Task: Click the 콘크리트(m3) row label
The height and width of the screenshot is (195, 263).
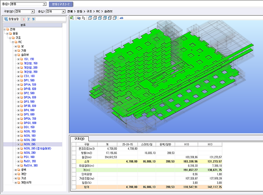Action: tap(87, 149)
